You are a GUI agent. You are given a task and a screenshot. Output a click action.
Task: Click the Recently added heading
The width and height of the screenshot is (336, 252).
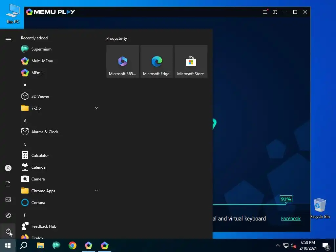[x=34, y=38]
